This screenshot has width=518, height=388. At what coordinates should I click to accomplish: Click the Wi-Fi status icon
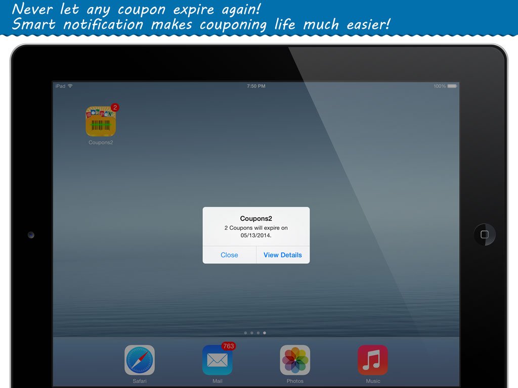70,86
